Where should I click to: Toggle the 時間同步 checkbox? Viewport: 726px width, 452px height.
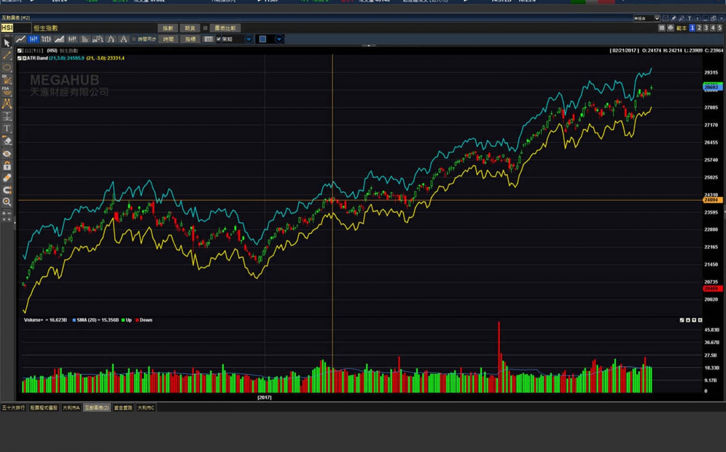(134, 39)
